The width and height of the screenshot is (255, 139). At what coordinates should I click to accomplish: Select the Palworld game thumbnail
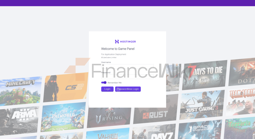pyautogui.click(x=63, y=117)
